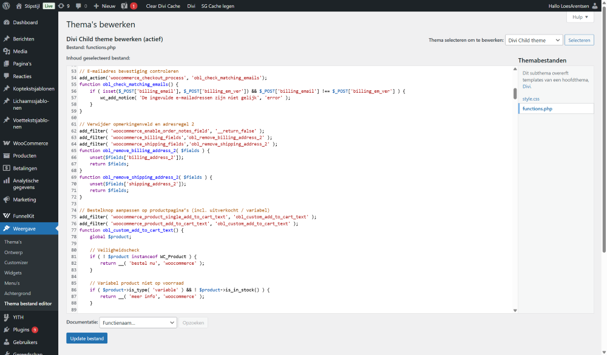The image size is (607, 355).
Task: Click the Opzoeken button
Action: click(193, 322)
